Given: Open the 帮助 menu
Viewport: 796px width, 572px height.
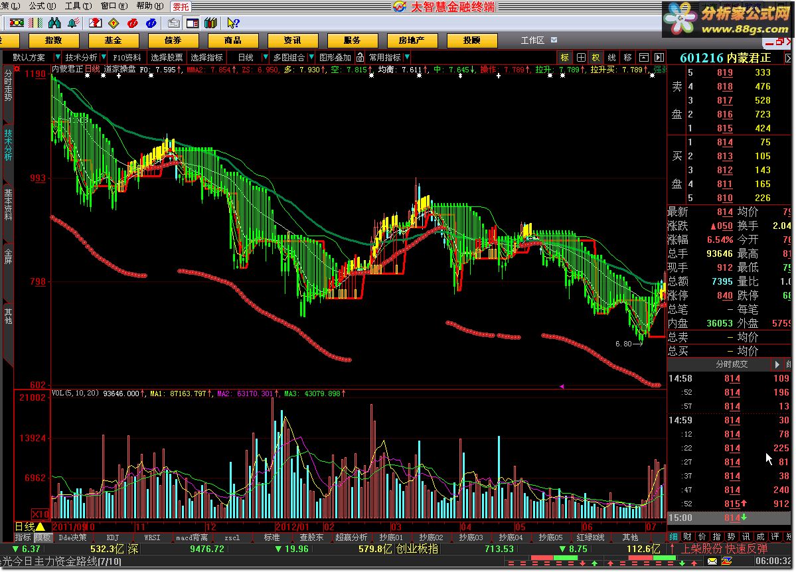Looking at the screenshot, I should point(150,6).
